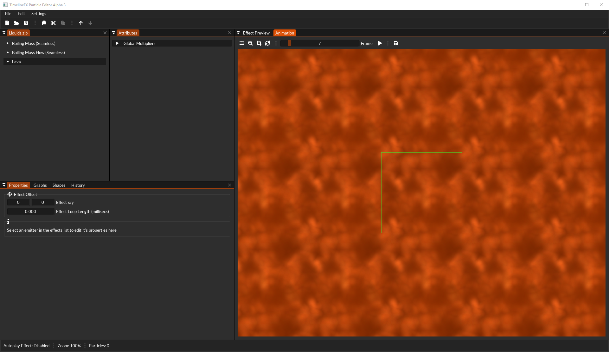
Task: Close the Effect Preview panel
Action: tap(604, 33)
